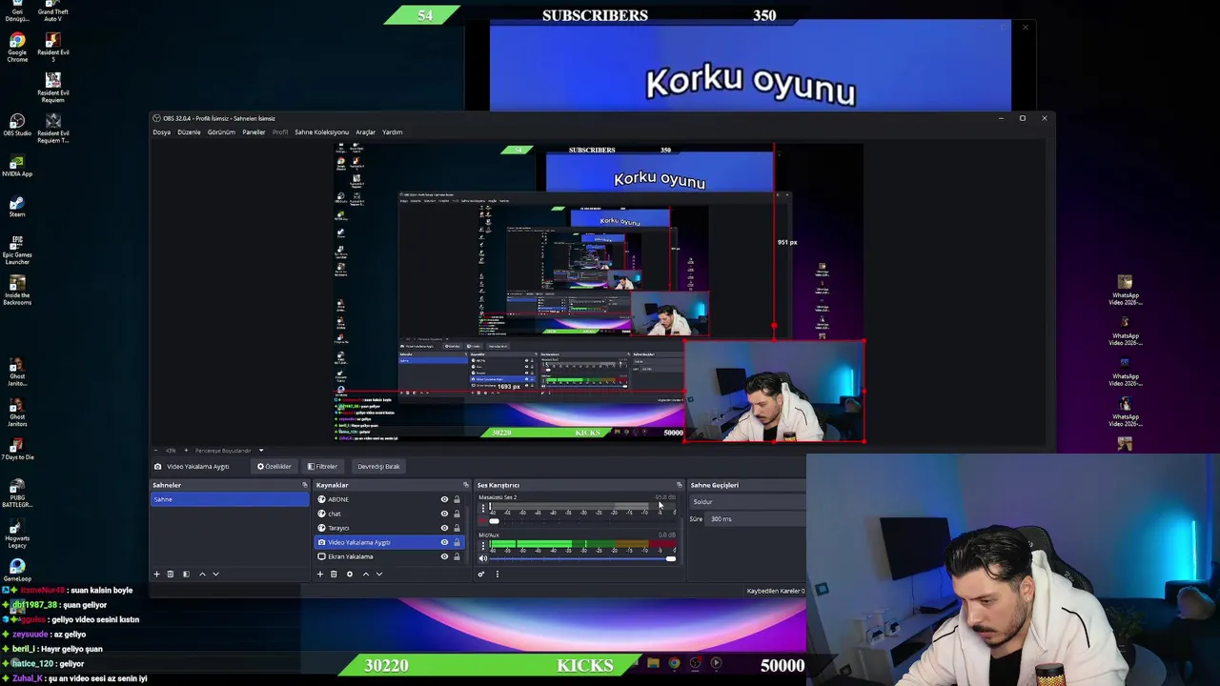Select the ABONE source row
Viewport: 1220px width, 686px height.
coord(392,499)
